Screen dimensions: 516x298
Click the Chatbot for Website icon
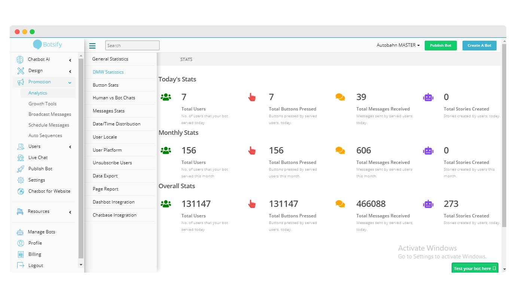tap(20, 191)
